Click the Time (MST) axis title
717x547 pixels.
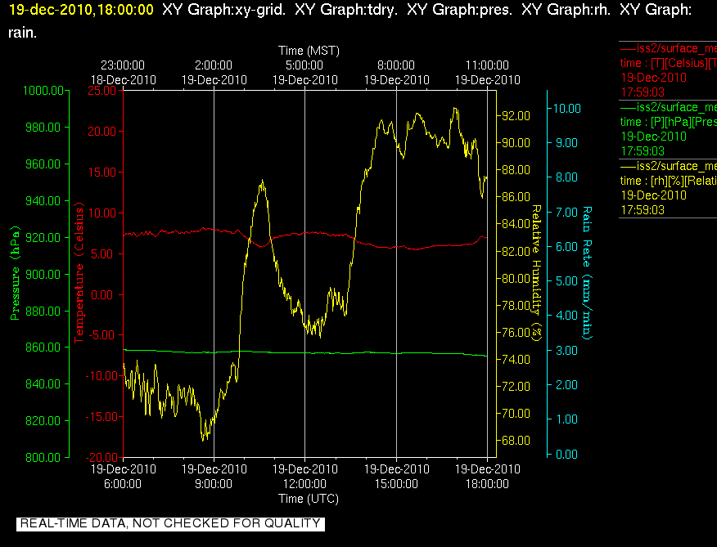pos(309,50)
